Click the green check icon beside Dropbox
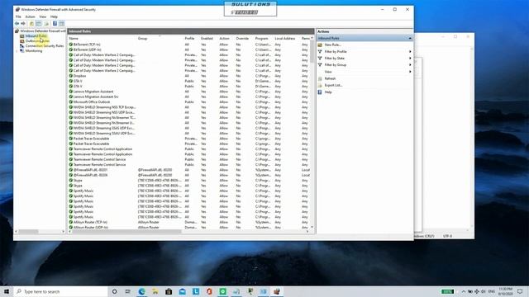 point(71,76)
